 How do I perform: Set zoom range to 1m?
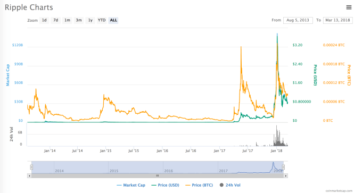coord(67,20)
